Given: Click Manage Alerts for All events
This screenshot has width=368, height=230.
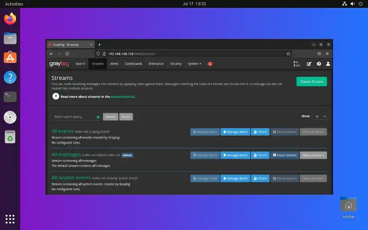Looking at the screenshot, I should tap(235, 132).
